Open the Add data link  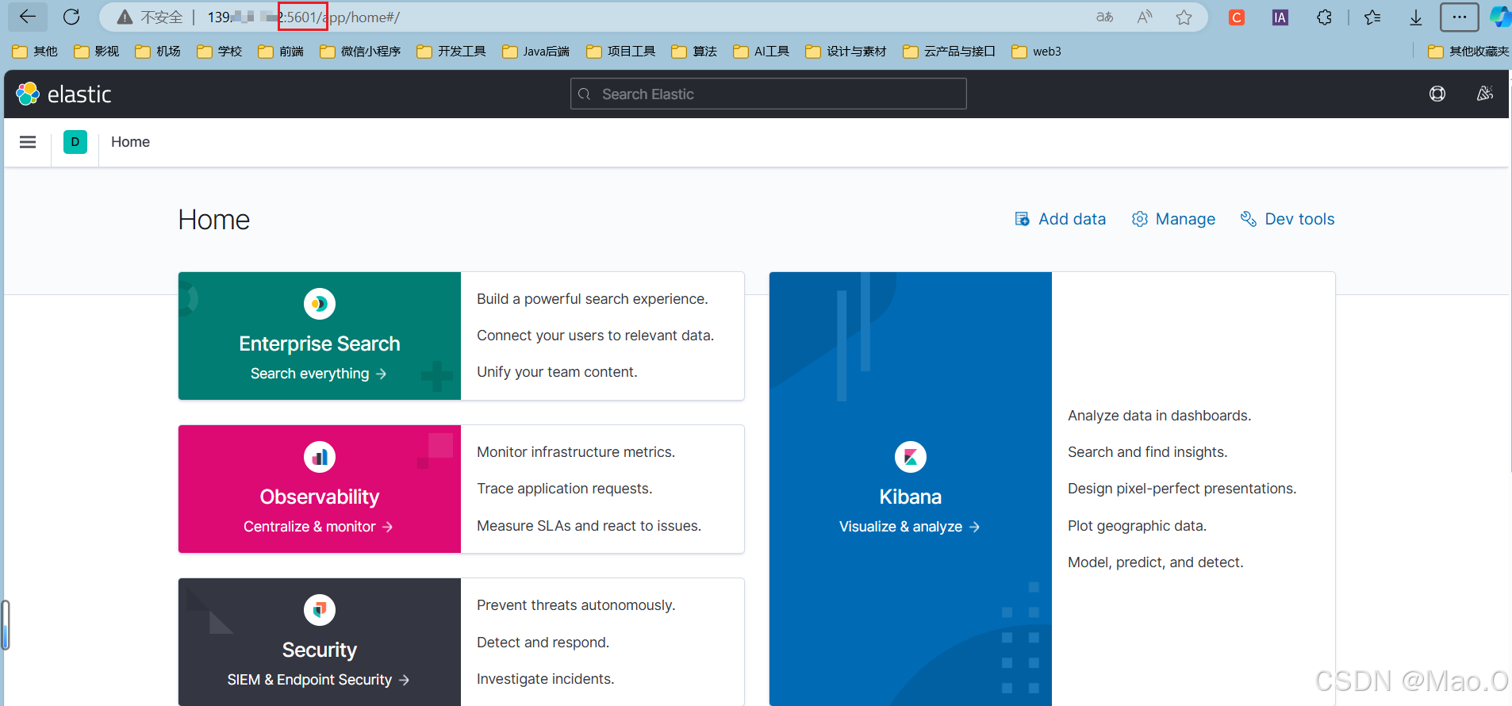pos(1060,219)
